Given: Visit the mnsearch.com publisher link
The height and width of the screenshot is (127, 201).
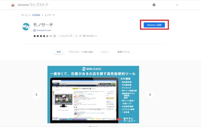Looking at the screenshot, I should pyautogui.click(x=44, y=30).
